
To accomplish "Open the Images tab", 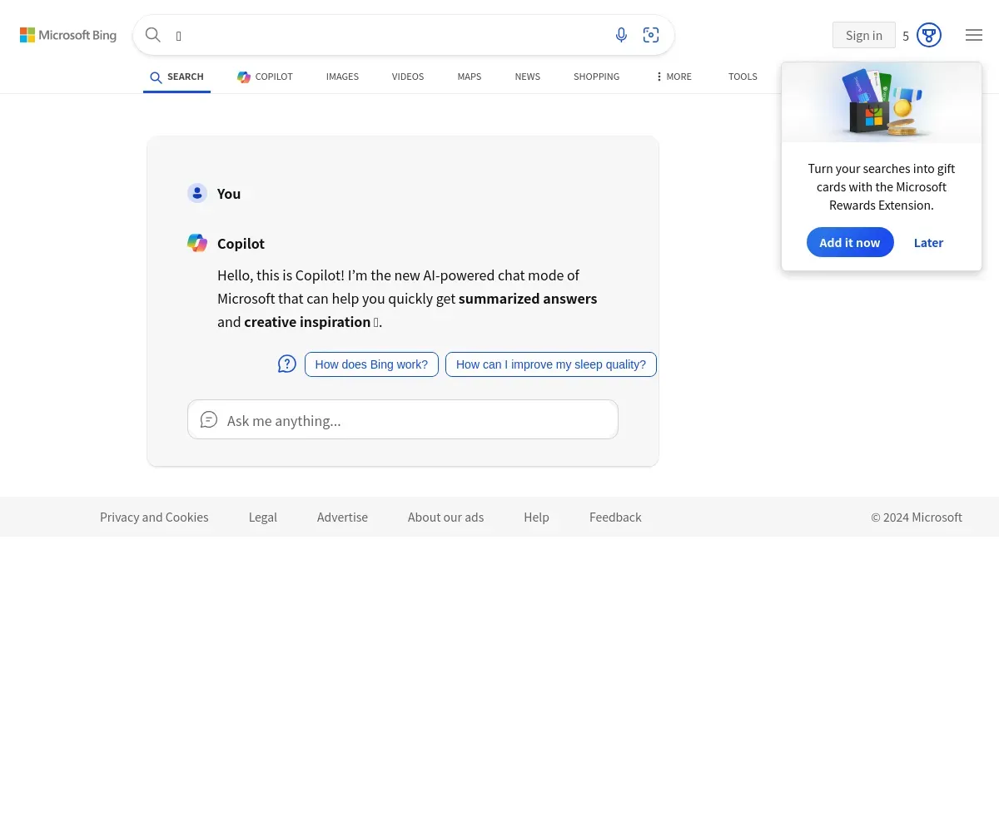I will 342,77.
